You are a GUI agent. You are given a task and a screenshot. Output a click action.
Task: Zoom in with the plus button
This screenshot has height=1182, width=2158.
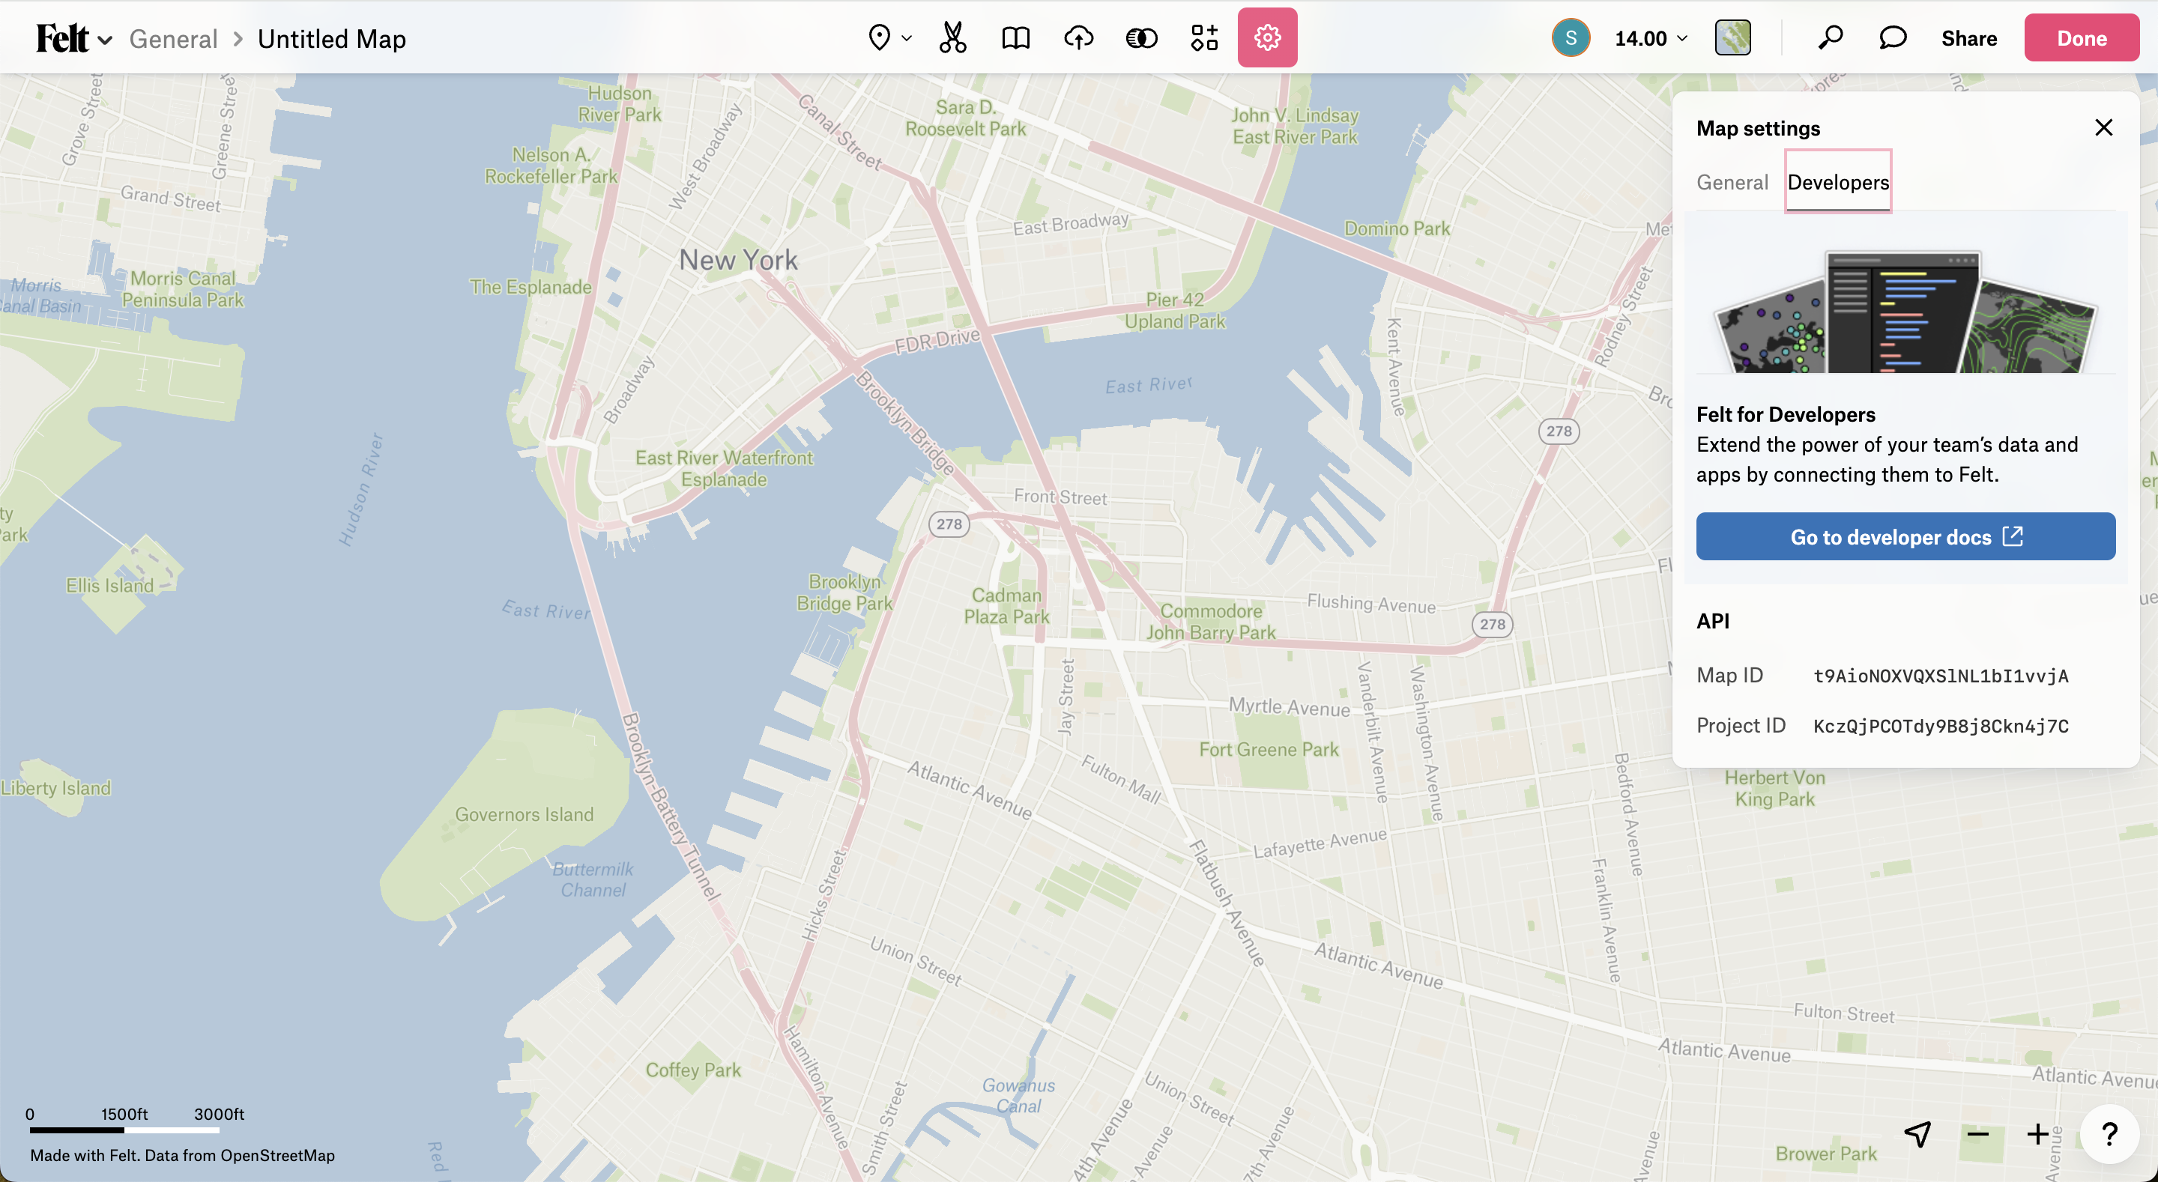point(2037,1134)
